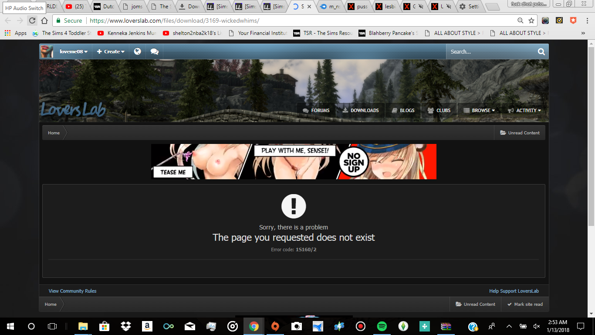Open Microsoft Store from the taskbar

point(104,326)
